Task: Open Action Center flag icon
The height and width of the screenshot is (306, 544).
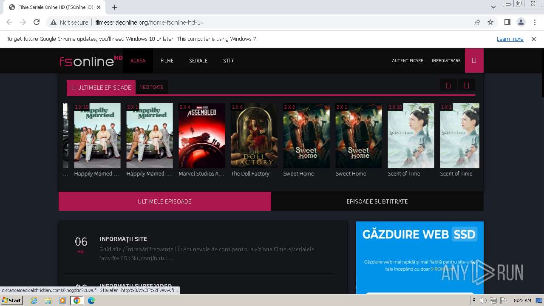Action: pos(504,300)
